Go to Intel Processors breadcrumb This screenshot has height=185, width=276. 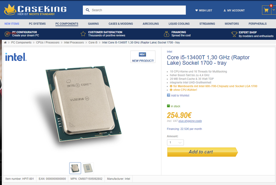click(74, 43)
